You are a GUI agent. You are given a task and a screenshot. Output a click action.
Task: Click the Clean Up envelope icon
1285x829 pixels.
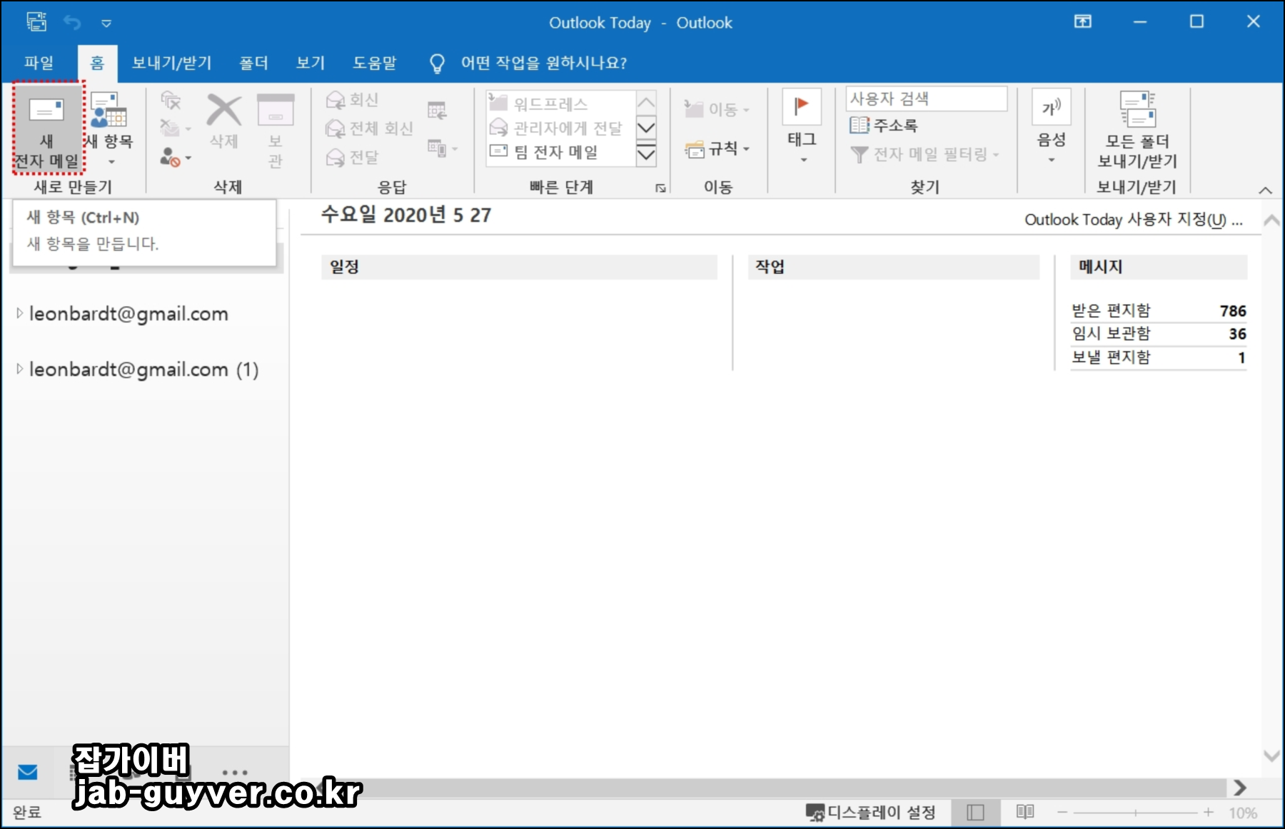tap(170, 128)
